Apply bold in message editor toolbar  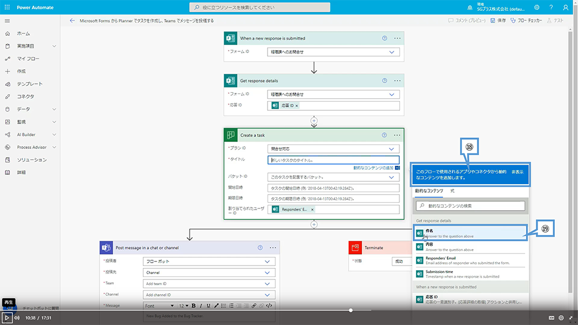194,306
